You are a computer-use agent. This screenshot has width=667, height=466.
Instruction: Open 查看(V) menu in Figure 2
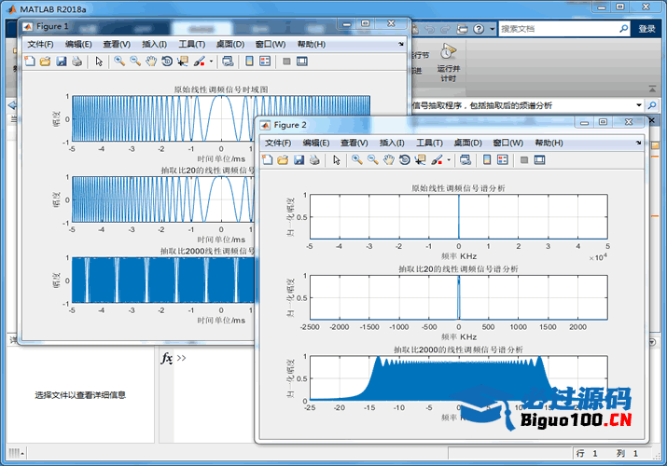pyautogui.click(x=354, y=143)
